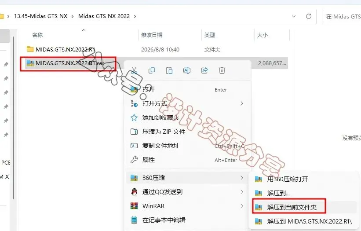Click the rar archive file icon in list
361x231 pixels.
coord(30,63)
